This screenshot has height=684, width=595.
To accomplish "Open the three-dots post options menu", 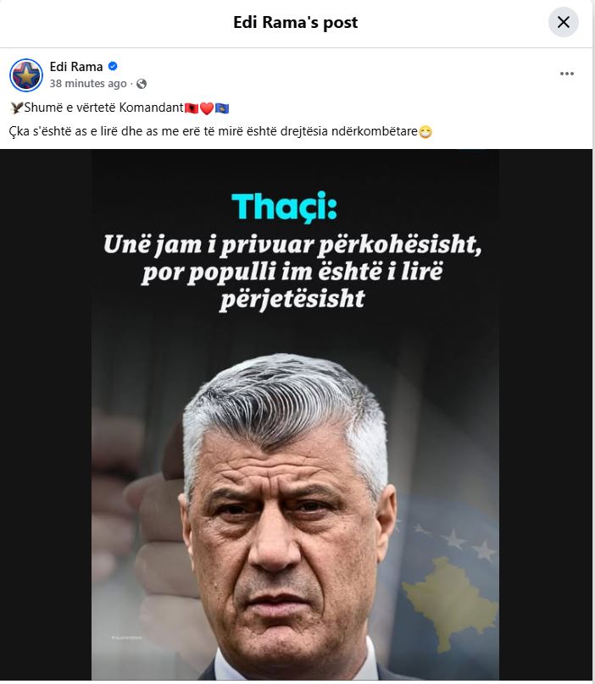I will tap(566, 74).
